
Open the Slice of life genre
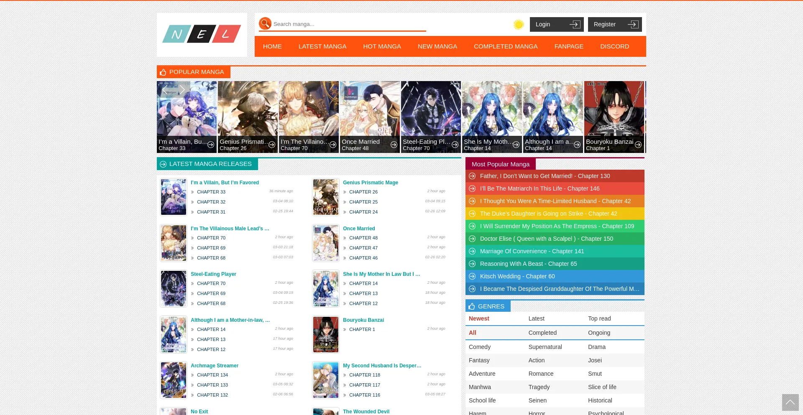(x=602, y=387)
